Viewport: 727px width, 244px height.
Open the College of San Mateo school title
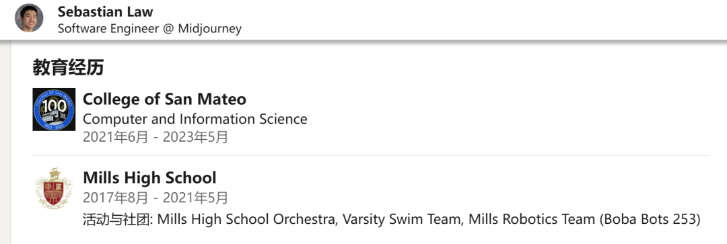[165, 99]
